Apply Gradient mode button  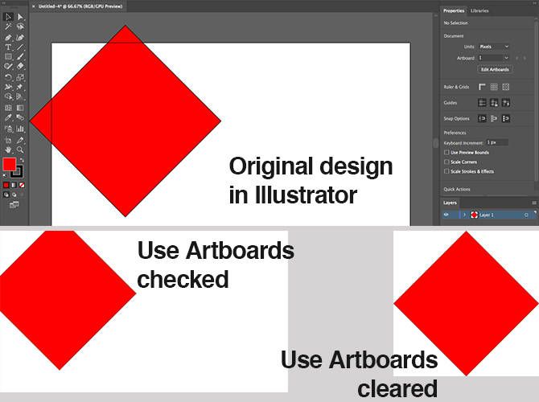[14, 185]
